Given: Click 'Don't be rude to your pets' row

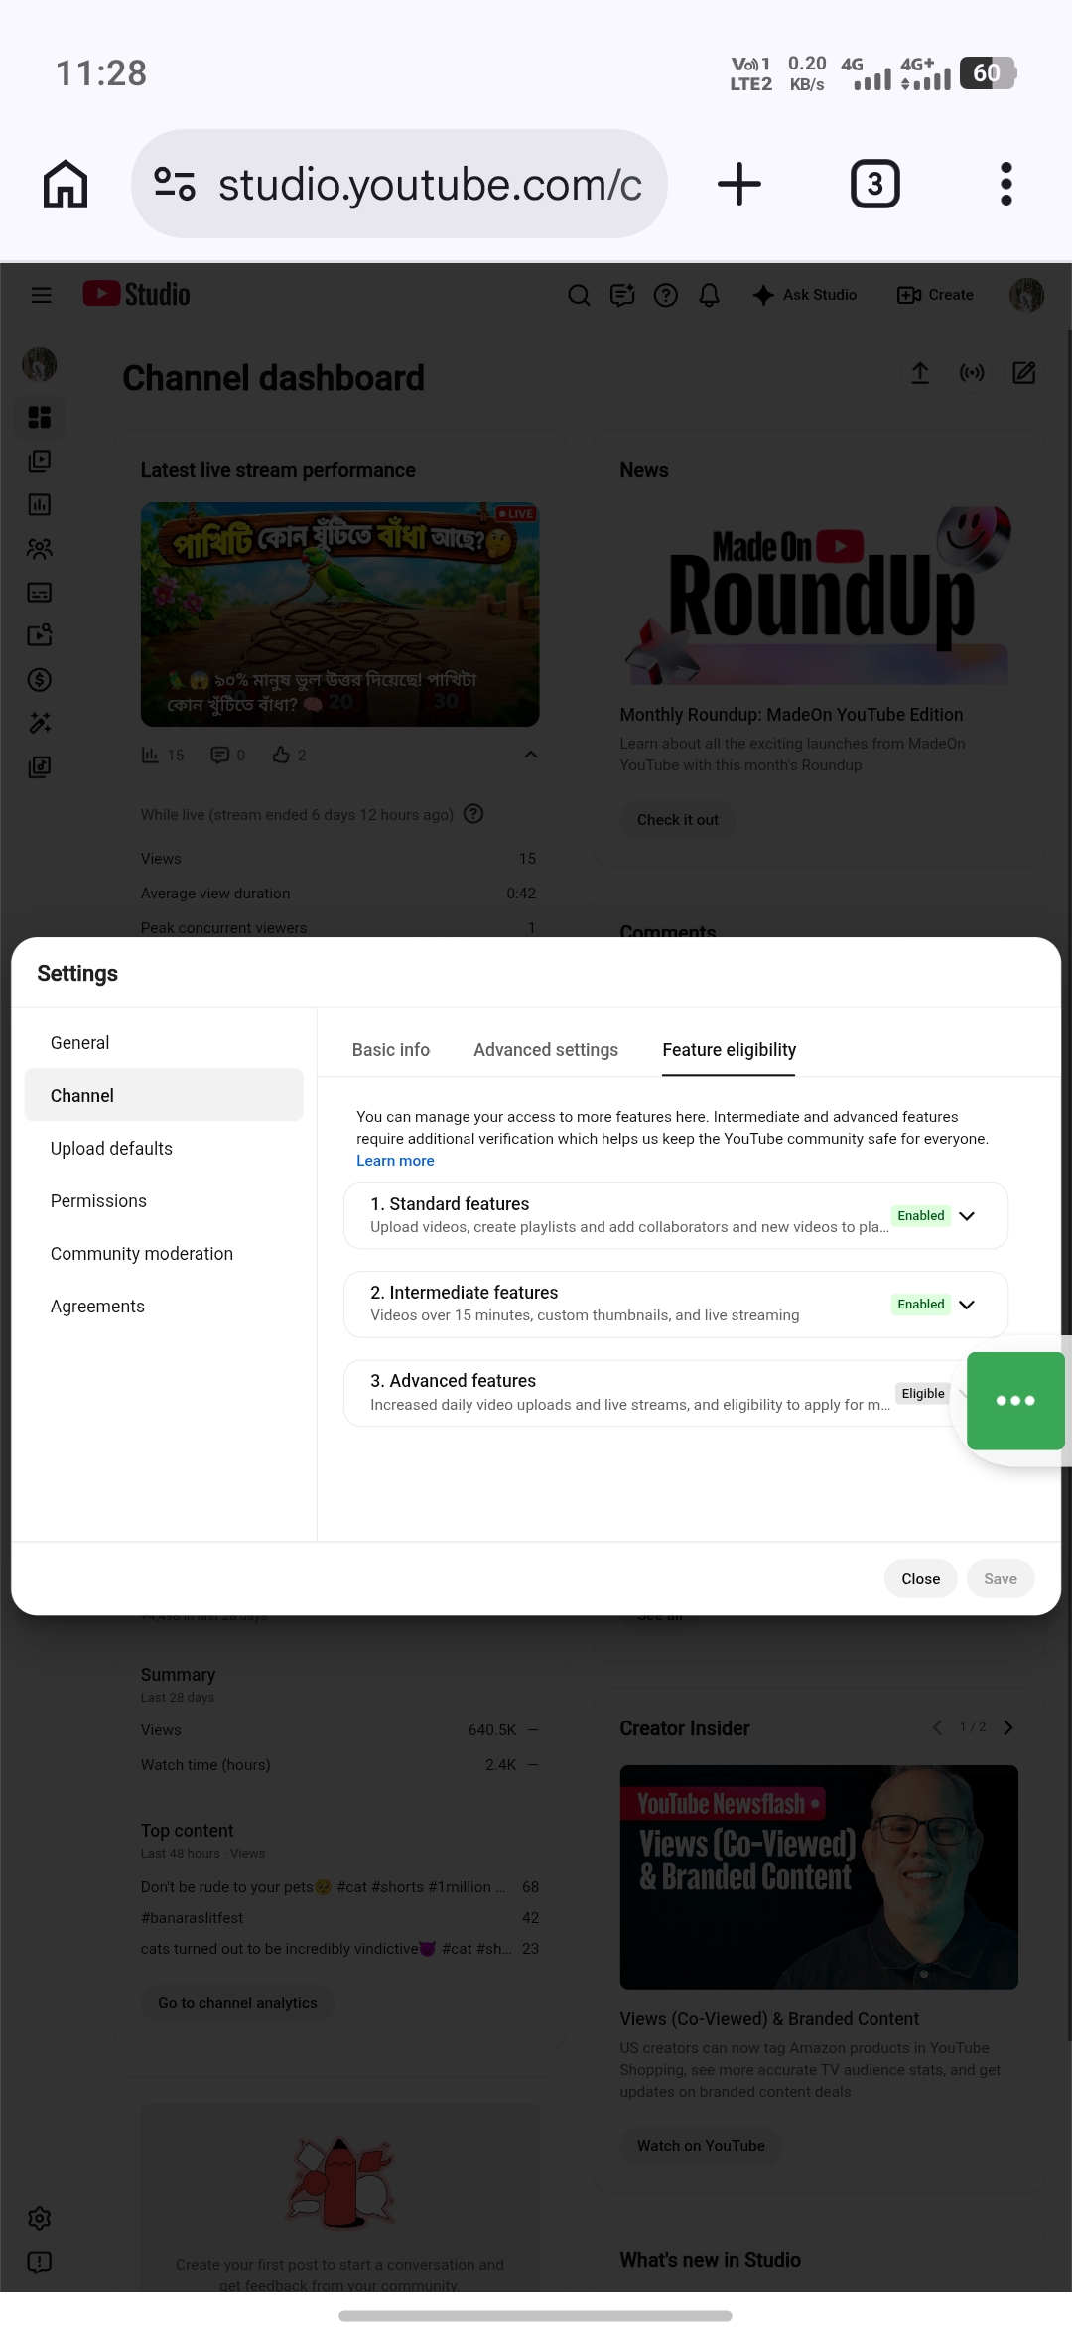Looking at the screenshot, I should (339, 1887).
